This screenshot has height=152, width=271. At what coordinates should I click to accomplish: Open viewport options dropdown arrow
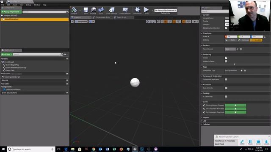tap(72, 22)
